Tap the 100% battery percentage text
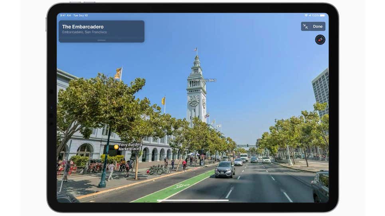The height and width of the screenshot is (216, 385). coord(316,16)
